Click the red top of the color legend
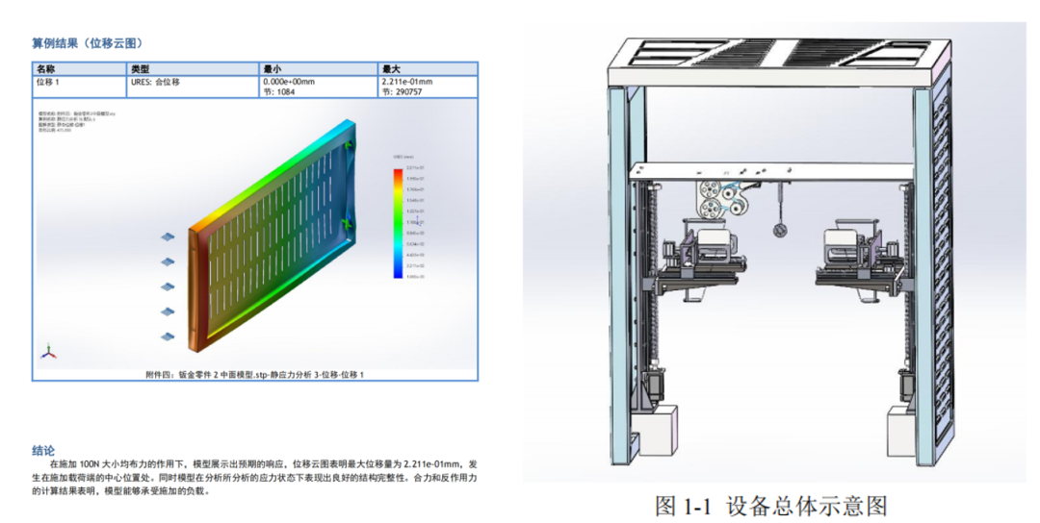 coord(398,173)
